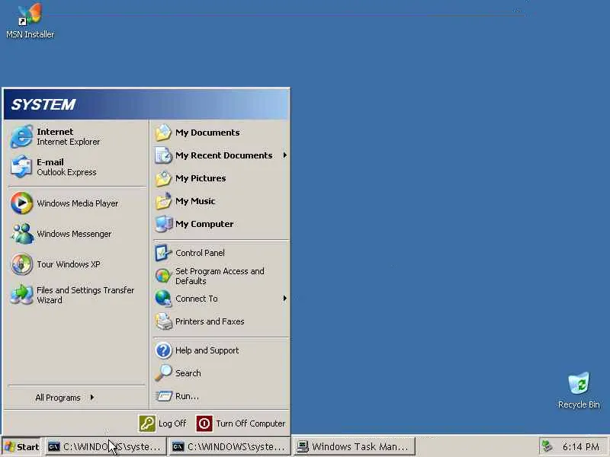Click My Music label

(195, 201)
